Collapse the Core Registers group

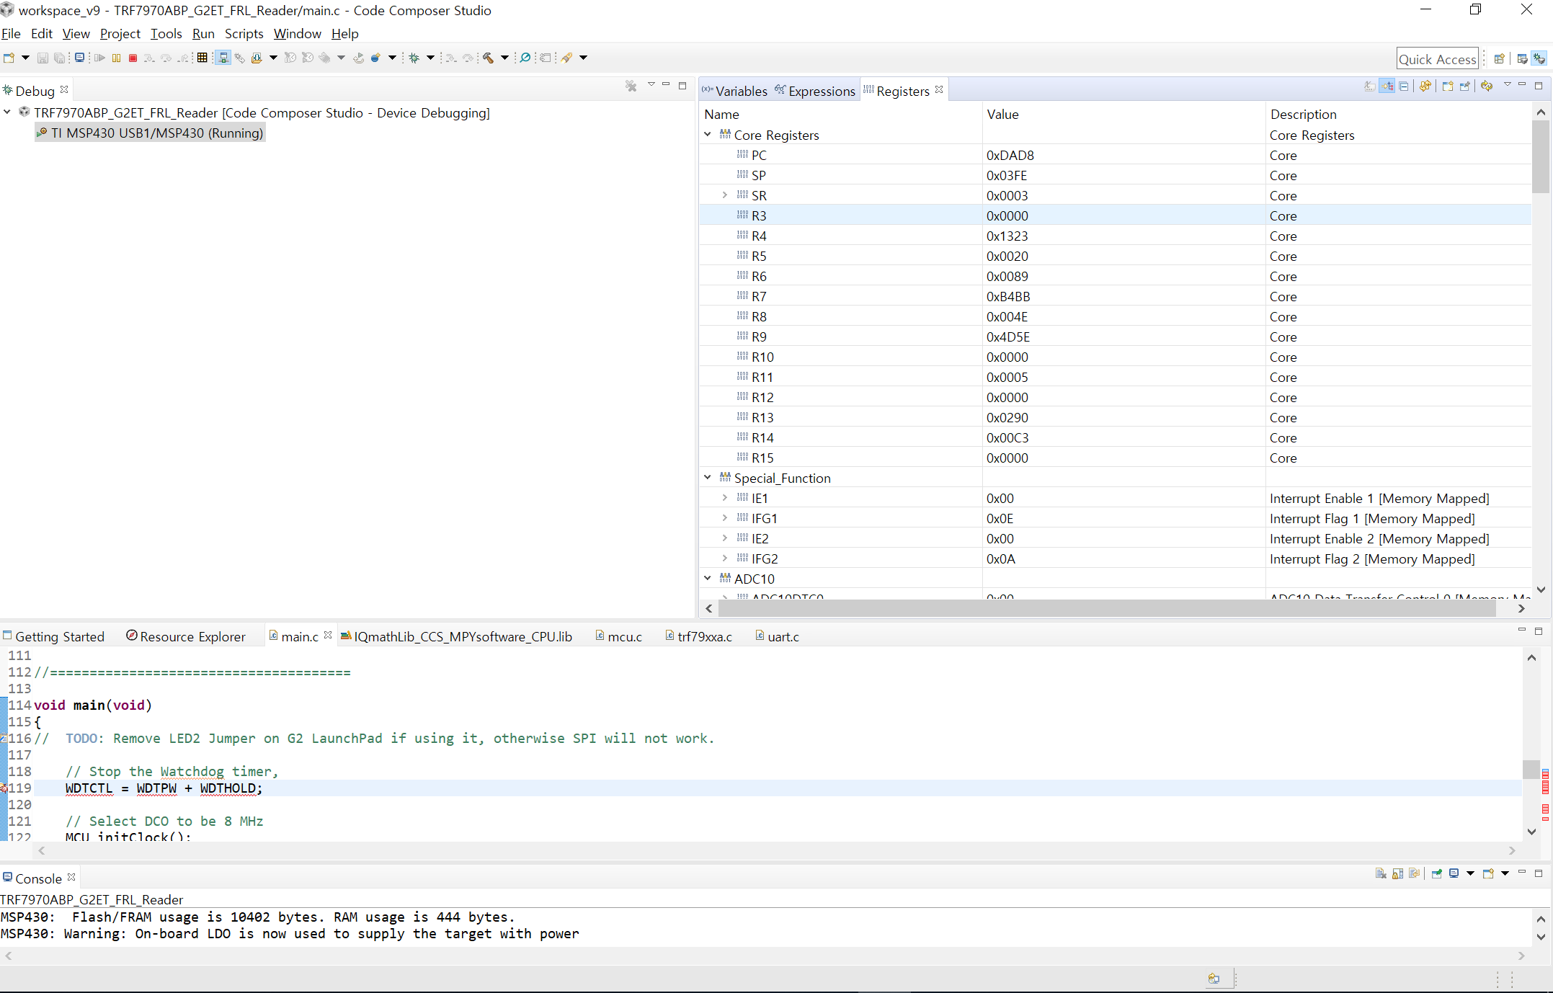point(708,135)
